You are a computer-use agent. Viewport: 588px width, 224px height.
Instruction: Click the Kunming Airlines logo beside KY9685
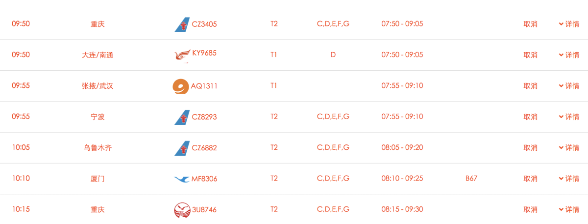183,55
